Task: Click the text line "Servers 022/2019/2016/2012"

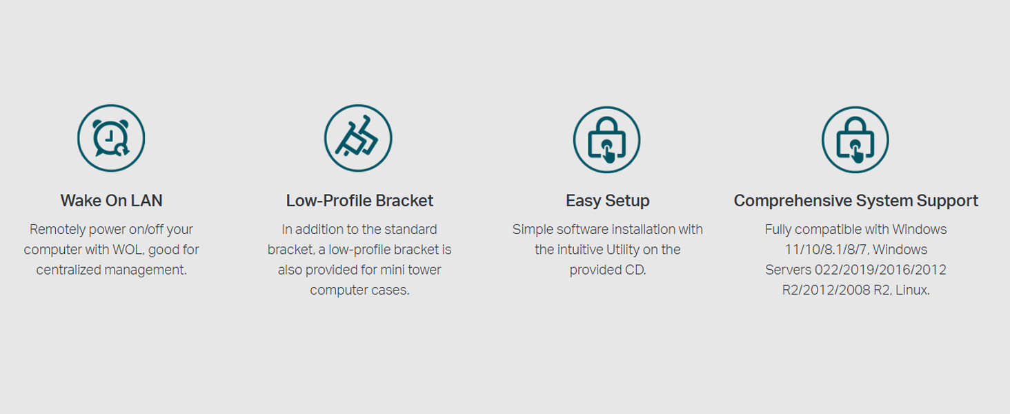Action: coord(855,270)
